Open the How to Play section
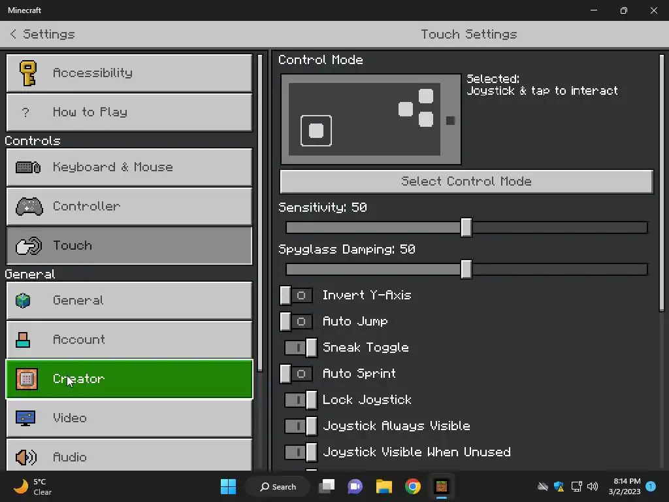The height and width of the screenshot is (502, 669). point(129,112)
